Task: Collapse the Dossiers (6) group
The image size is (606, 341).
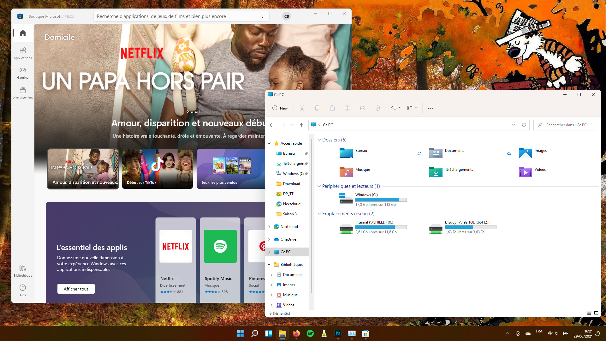Action: click(319, 140)
